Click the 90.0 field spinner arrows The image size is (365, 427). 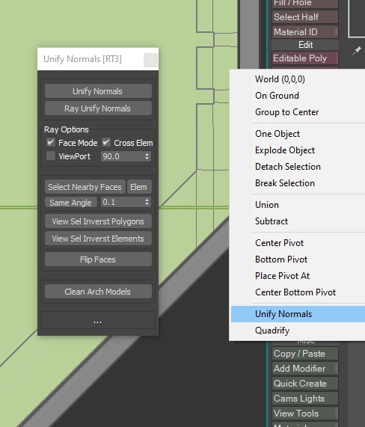[147, 156]
